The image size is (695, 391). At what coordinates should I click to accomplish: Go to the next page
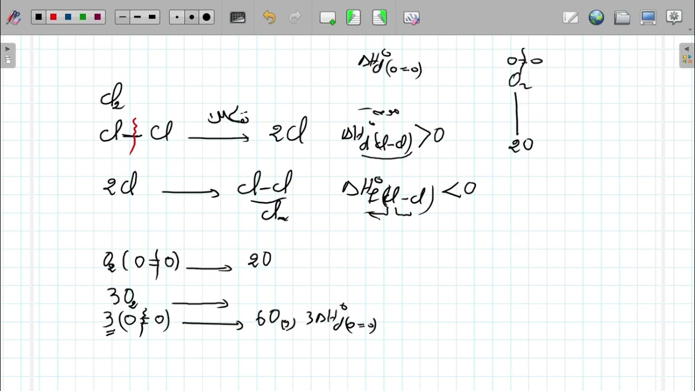pos(380,18)
